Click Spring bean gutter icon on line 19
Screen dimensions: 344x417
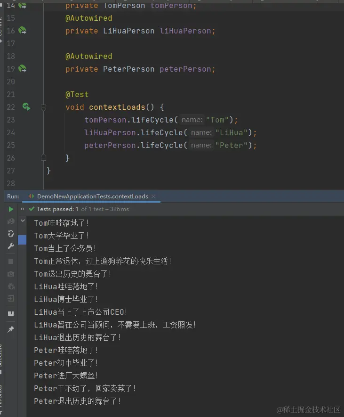(x=22, y=69)
